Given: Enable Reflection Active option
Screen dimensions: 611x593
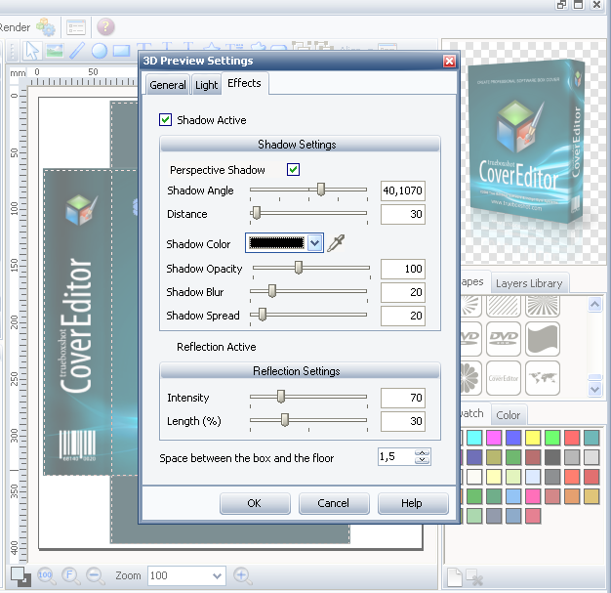Looking at the screenshot, I should click(x=165, y=347).
